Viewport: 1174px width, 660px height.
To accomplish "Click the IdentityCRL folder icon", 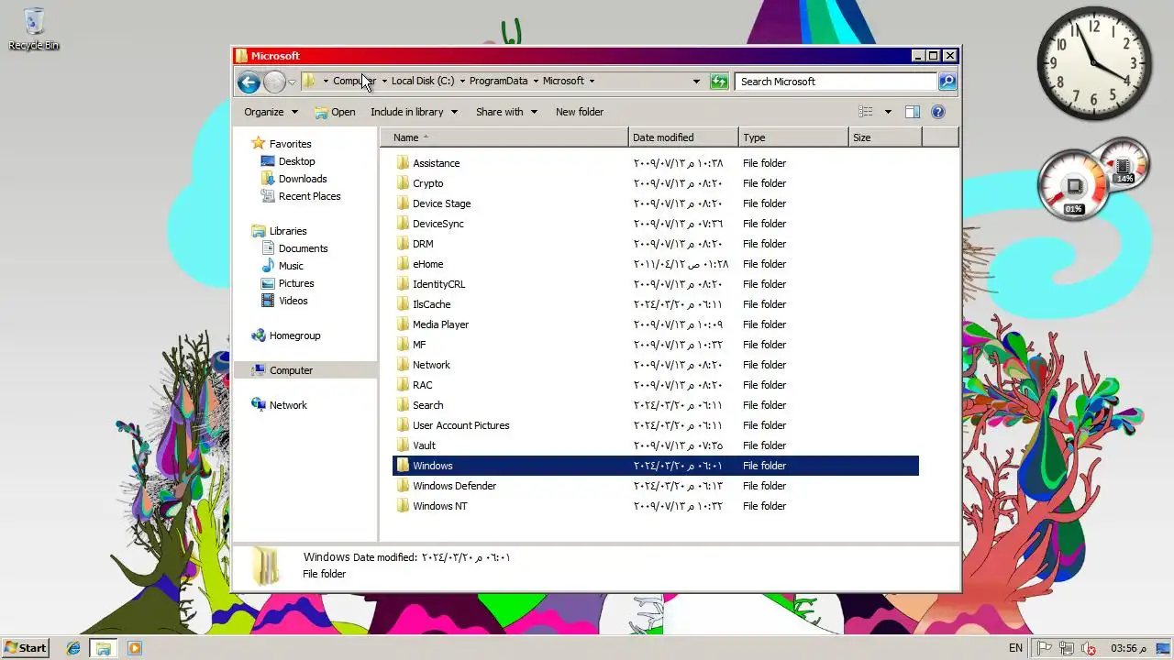I will click(x=402, y=284).
